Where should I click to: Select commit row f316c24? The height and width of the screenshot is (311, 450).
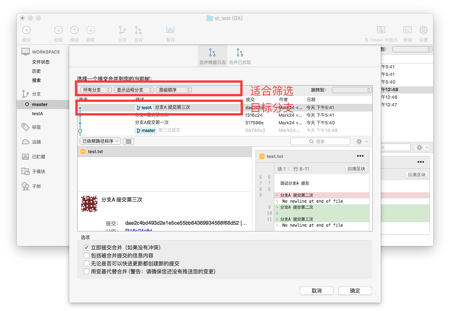tap(225, 115)
